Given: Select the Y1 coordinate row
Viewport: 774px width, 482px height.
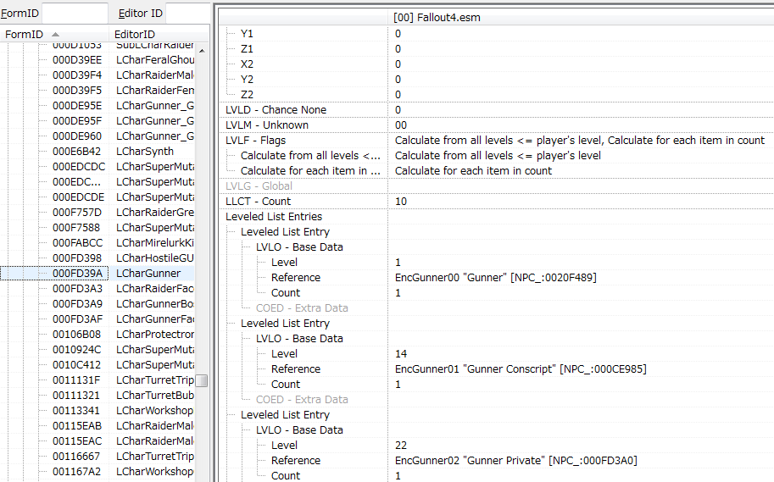Looking at the screenshot, I should click(496, 34).
